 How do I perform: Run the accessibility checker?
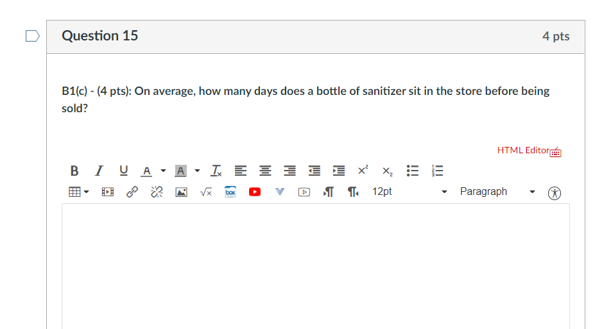point(554,193)
